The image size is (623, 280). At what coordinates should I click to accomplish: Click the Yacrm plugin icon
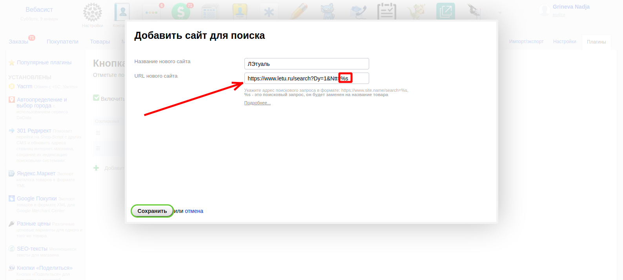click(x=12, y=86)
